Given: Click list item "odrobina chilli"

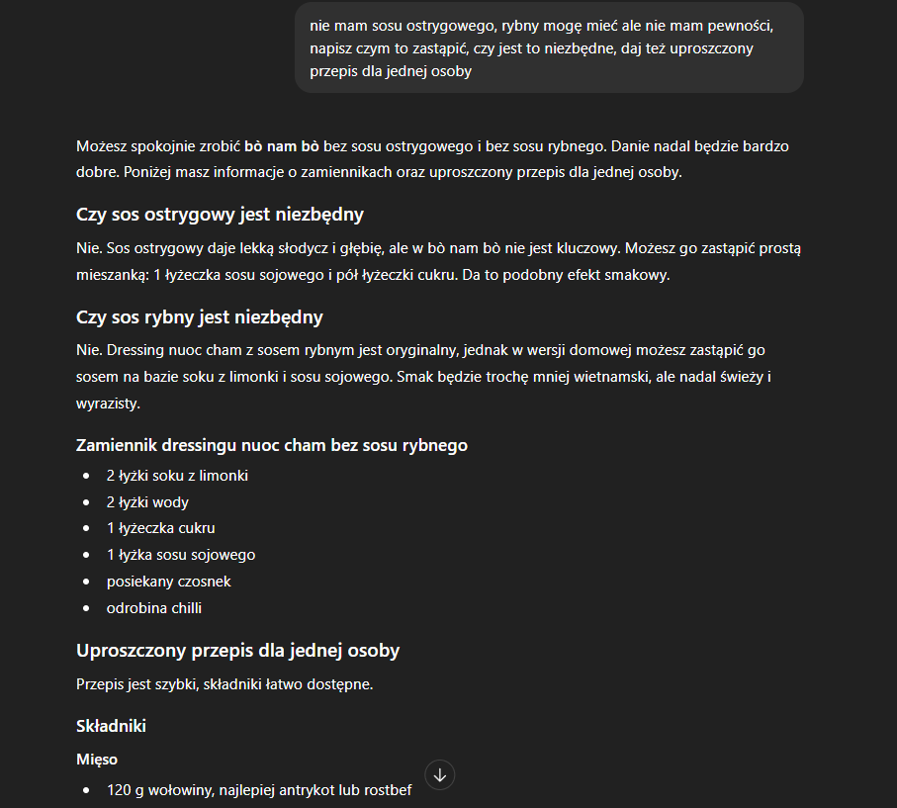Looking at the screenshot, I should (x=153, y=608).
